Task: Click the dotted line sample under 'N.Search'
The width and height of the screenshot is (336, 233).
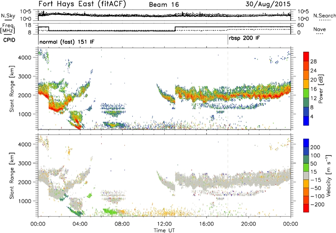Action: point(324,20)
